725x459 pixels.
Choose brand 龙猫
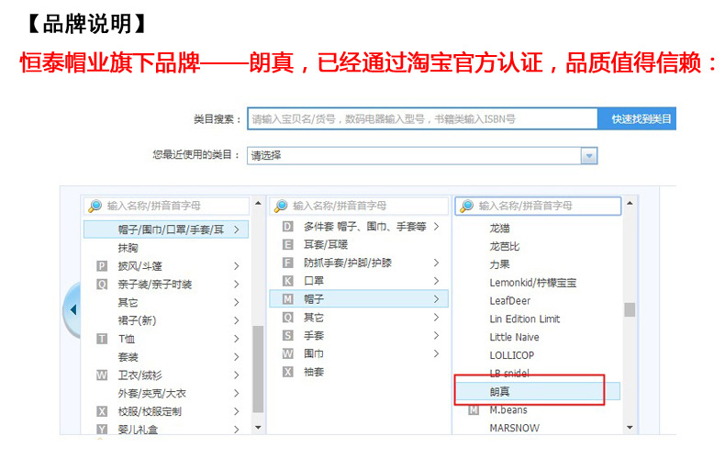[500, 228]
